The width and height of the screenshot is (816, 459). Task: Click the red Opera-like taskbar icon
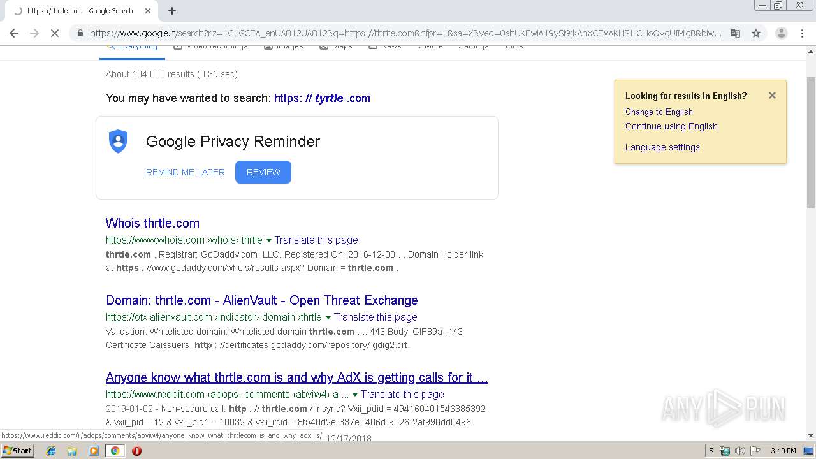[x=136, y=451]
